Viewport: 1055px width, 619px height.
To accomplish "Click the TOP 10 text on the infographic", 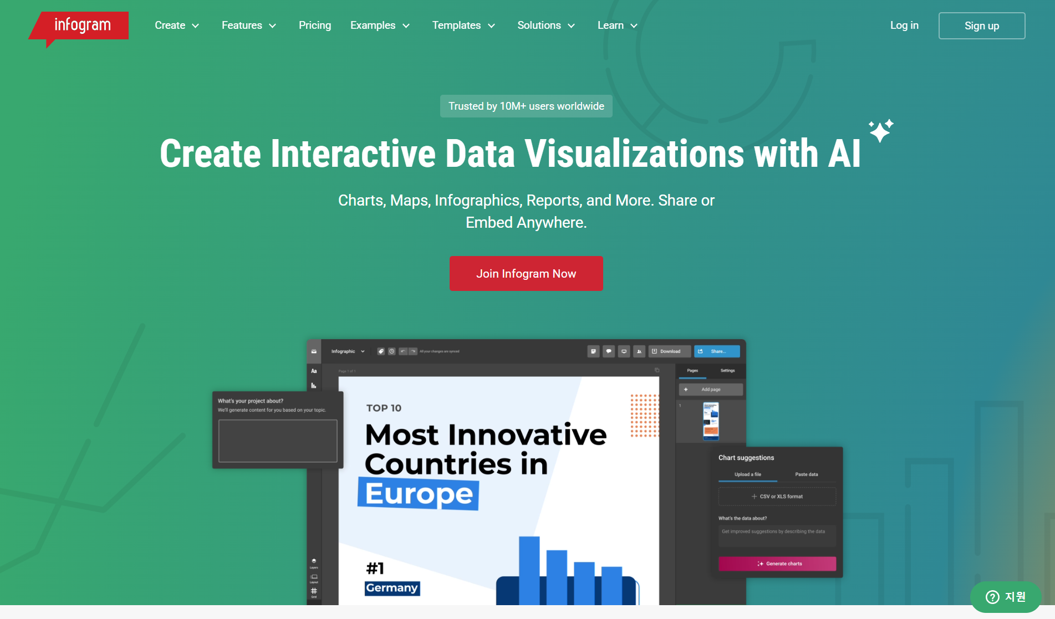I will [x=384, y=408].
